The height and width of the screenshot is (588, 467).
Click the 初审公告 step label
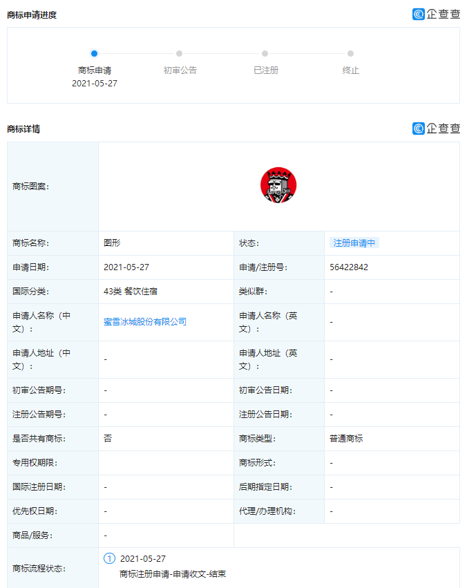pyautogui.click(x=180, y=70)
